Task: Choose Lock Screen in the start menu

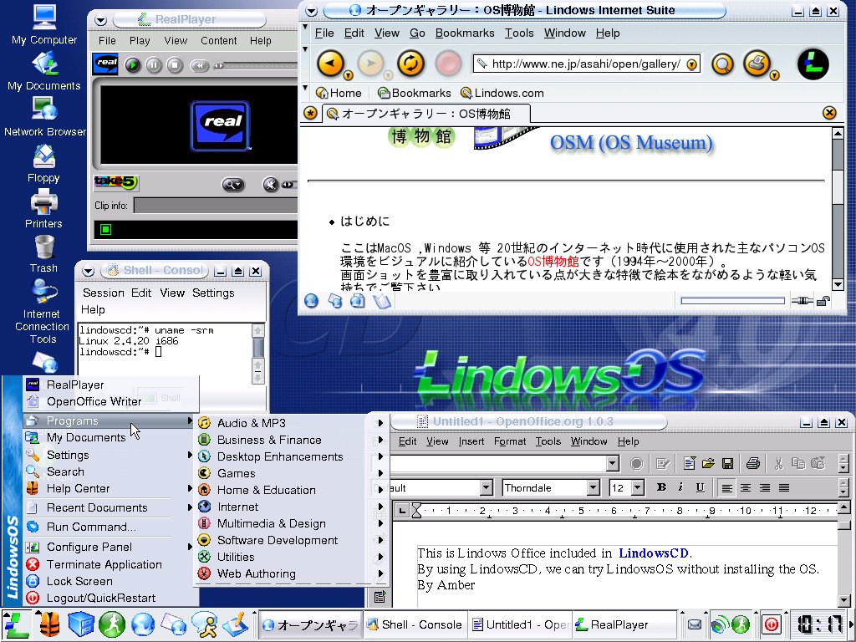Action: [x=79, y=581]
